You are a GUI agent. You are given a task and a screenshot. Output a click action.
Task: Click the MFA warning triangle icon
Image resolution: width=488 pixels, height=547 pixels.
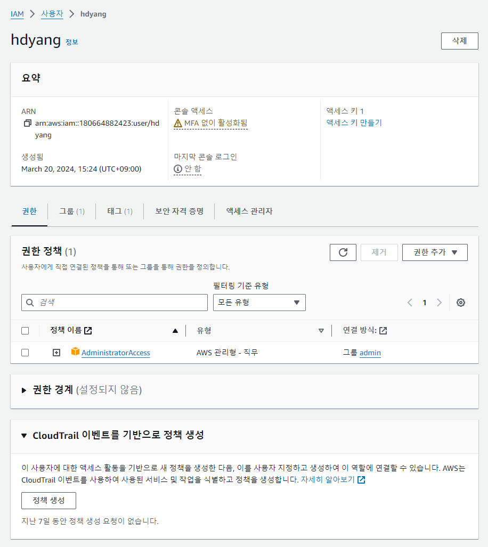[x=178, y=123]
